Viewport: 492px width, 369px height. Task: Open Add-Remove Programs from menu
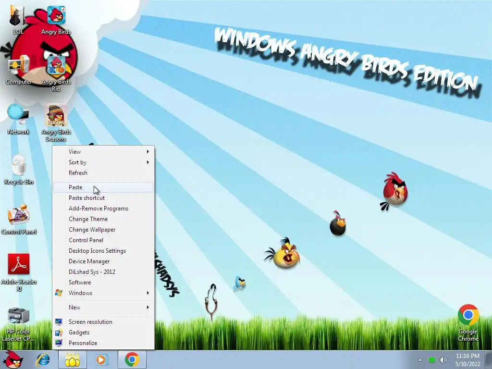tap(103, 209)
